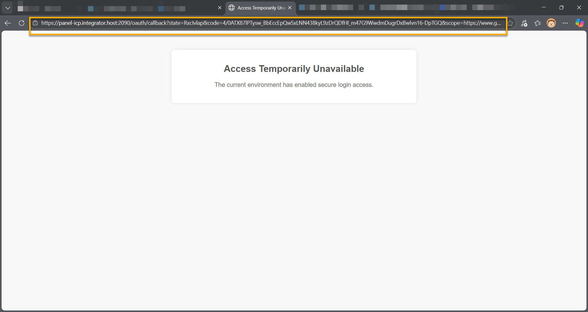This screenshot has width=588, height=312.
Task: Switch to Access Temporarily Unavailable tab
Action: 260,8
